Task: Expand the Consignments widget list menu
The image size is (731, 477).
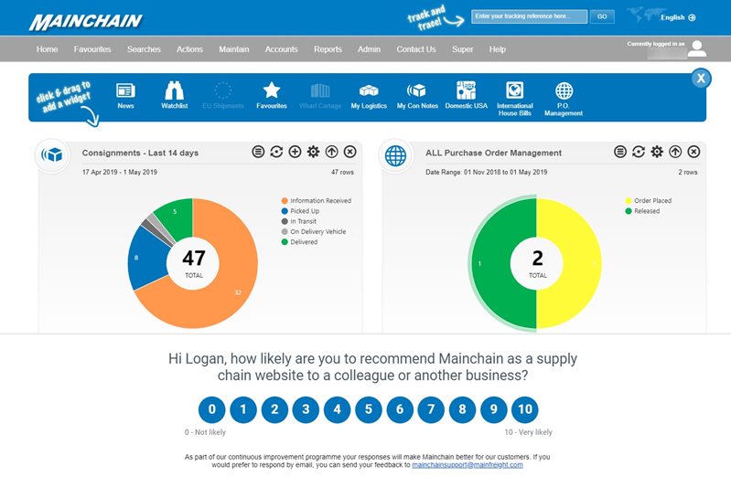Action: [258, 152]
